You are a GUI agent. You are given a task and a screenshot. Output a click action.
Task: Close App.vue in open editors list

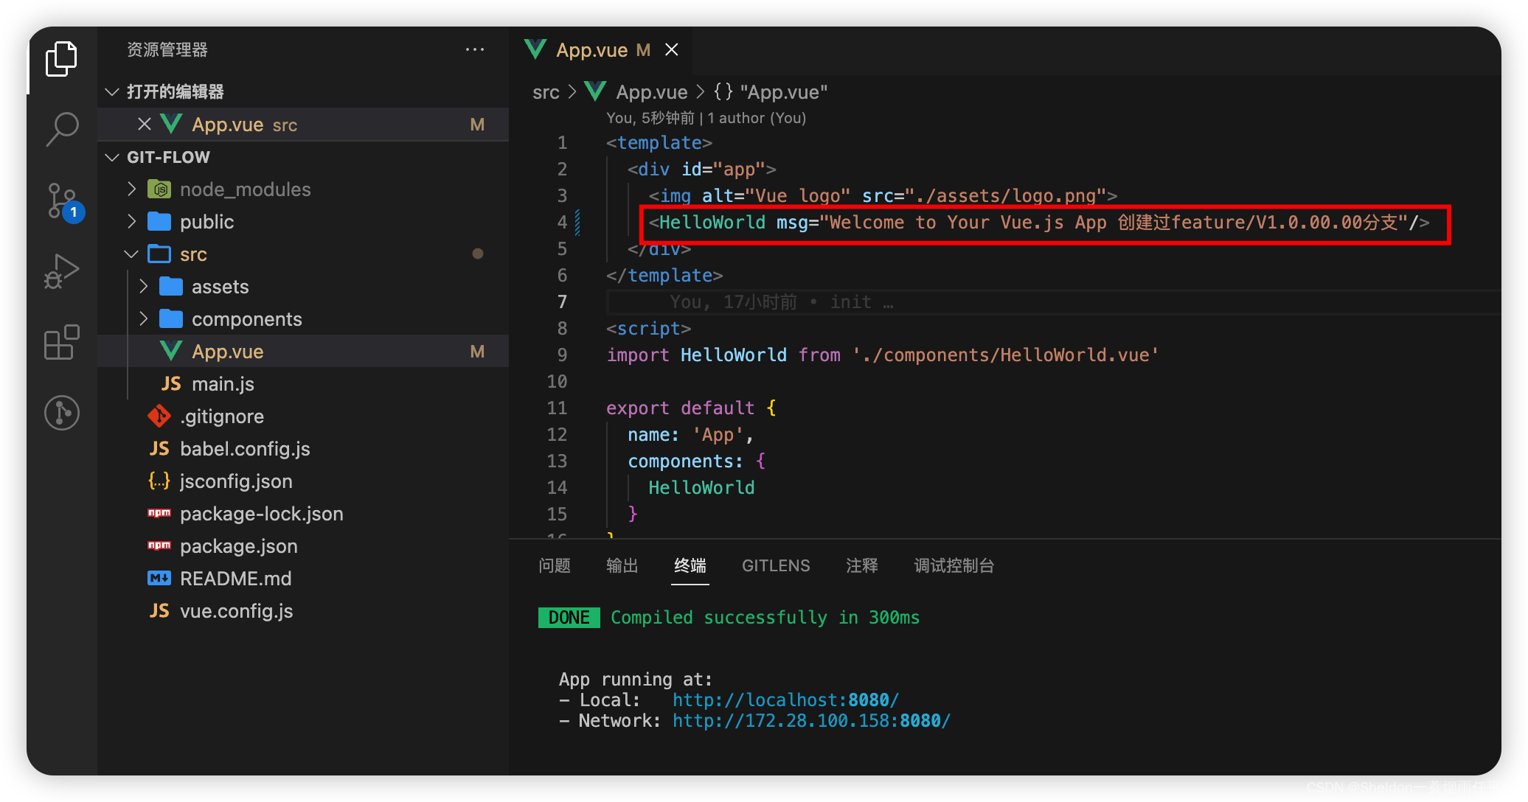[145, 125]
